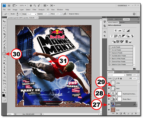The height and width of the screenshot is (118, 143).
Task: Select the Lasso tool
Action: (4, 28)
